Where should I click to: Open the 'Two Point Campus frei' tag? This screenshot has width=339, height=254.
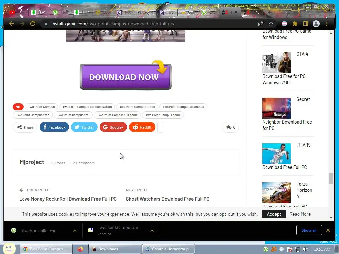pyautogui.click(x=73, y=115)
